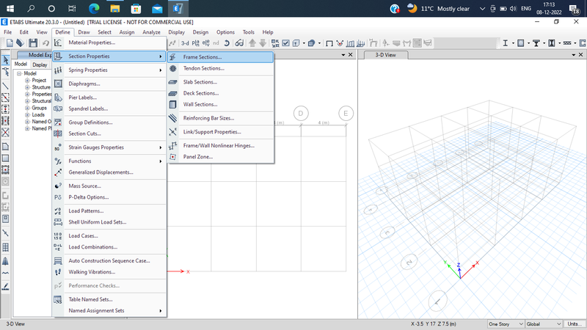Click the concrete frame design toolbar icon
Image resolution: width=587 pixels, height=330 pixels.
point(521,43)
